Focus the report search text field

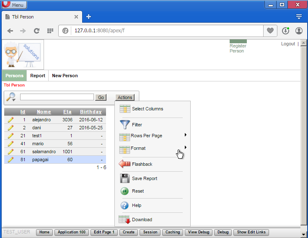(x=57, y=97)
